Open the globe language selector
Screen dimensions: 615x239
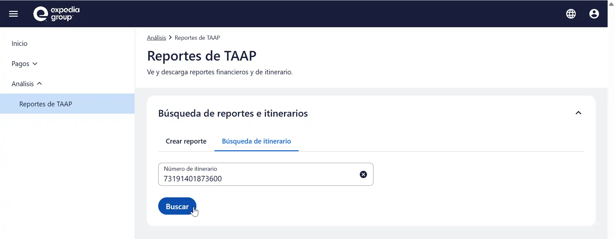click(x=571, y=14)
